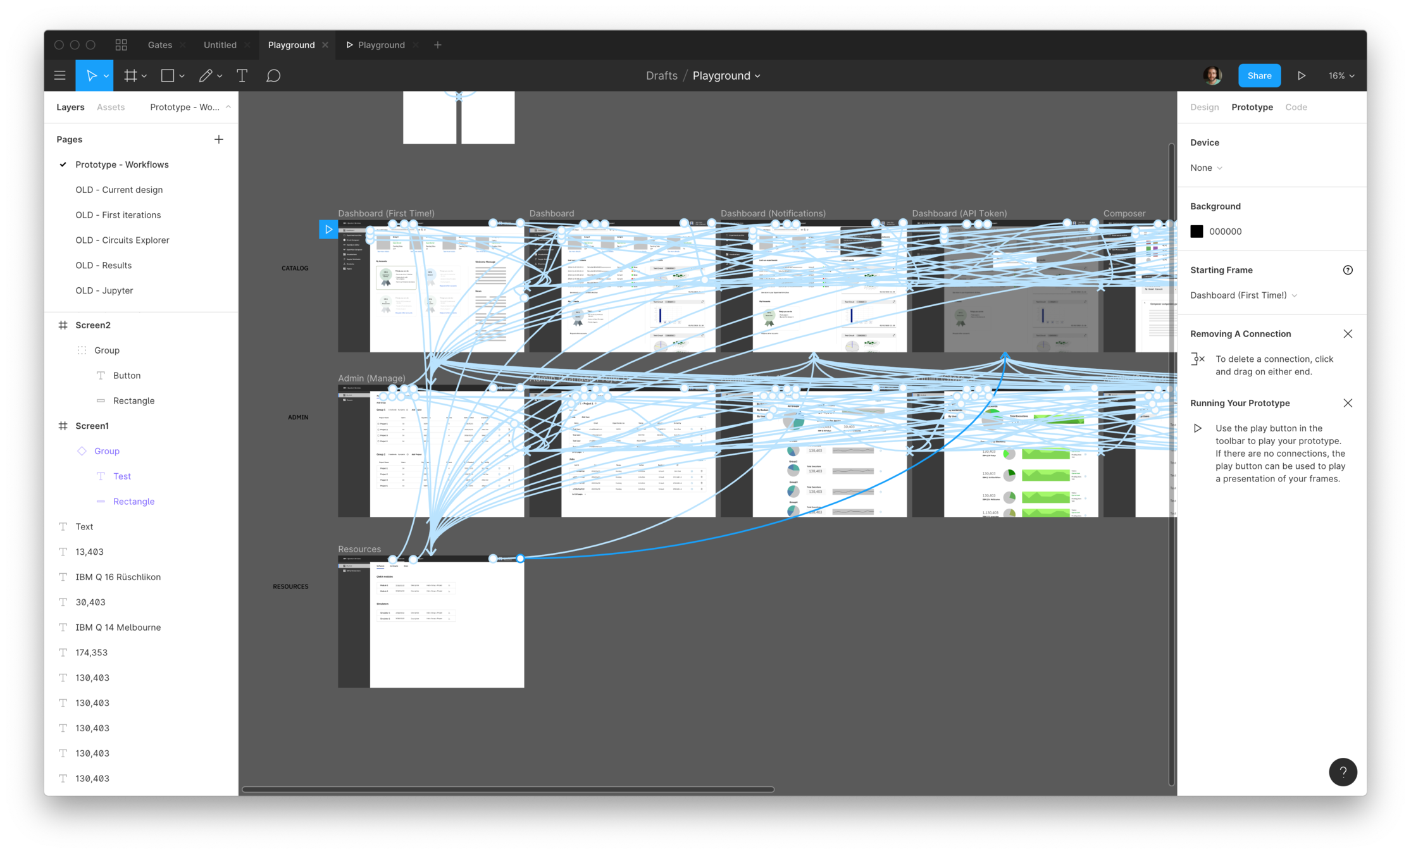
Task: Click the blue Share button
Action: coord(1259,75)
